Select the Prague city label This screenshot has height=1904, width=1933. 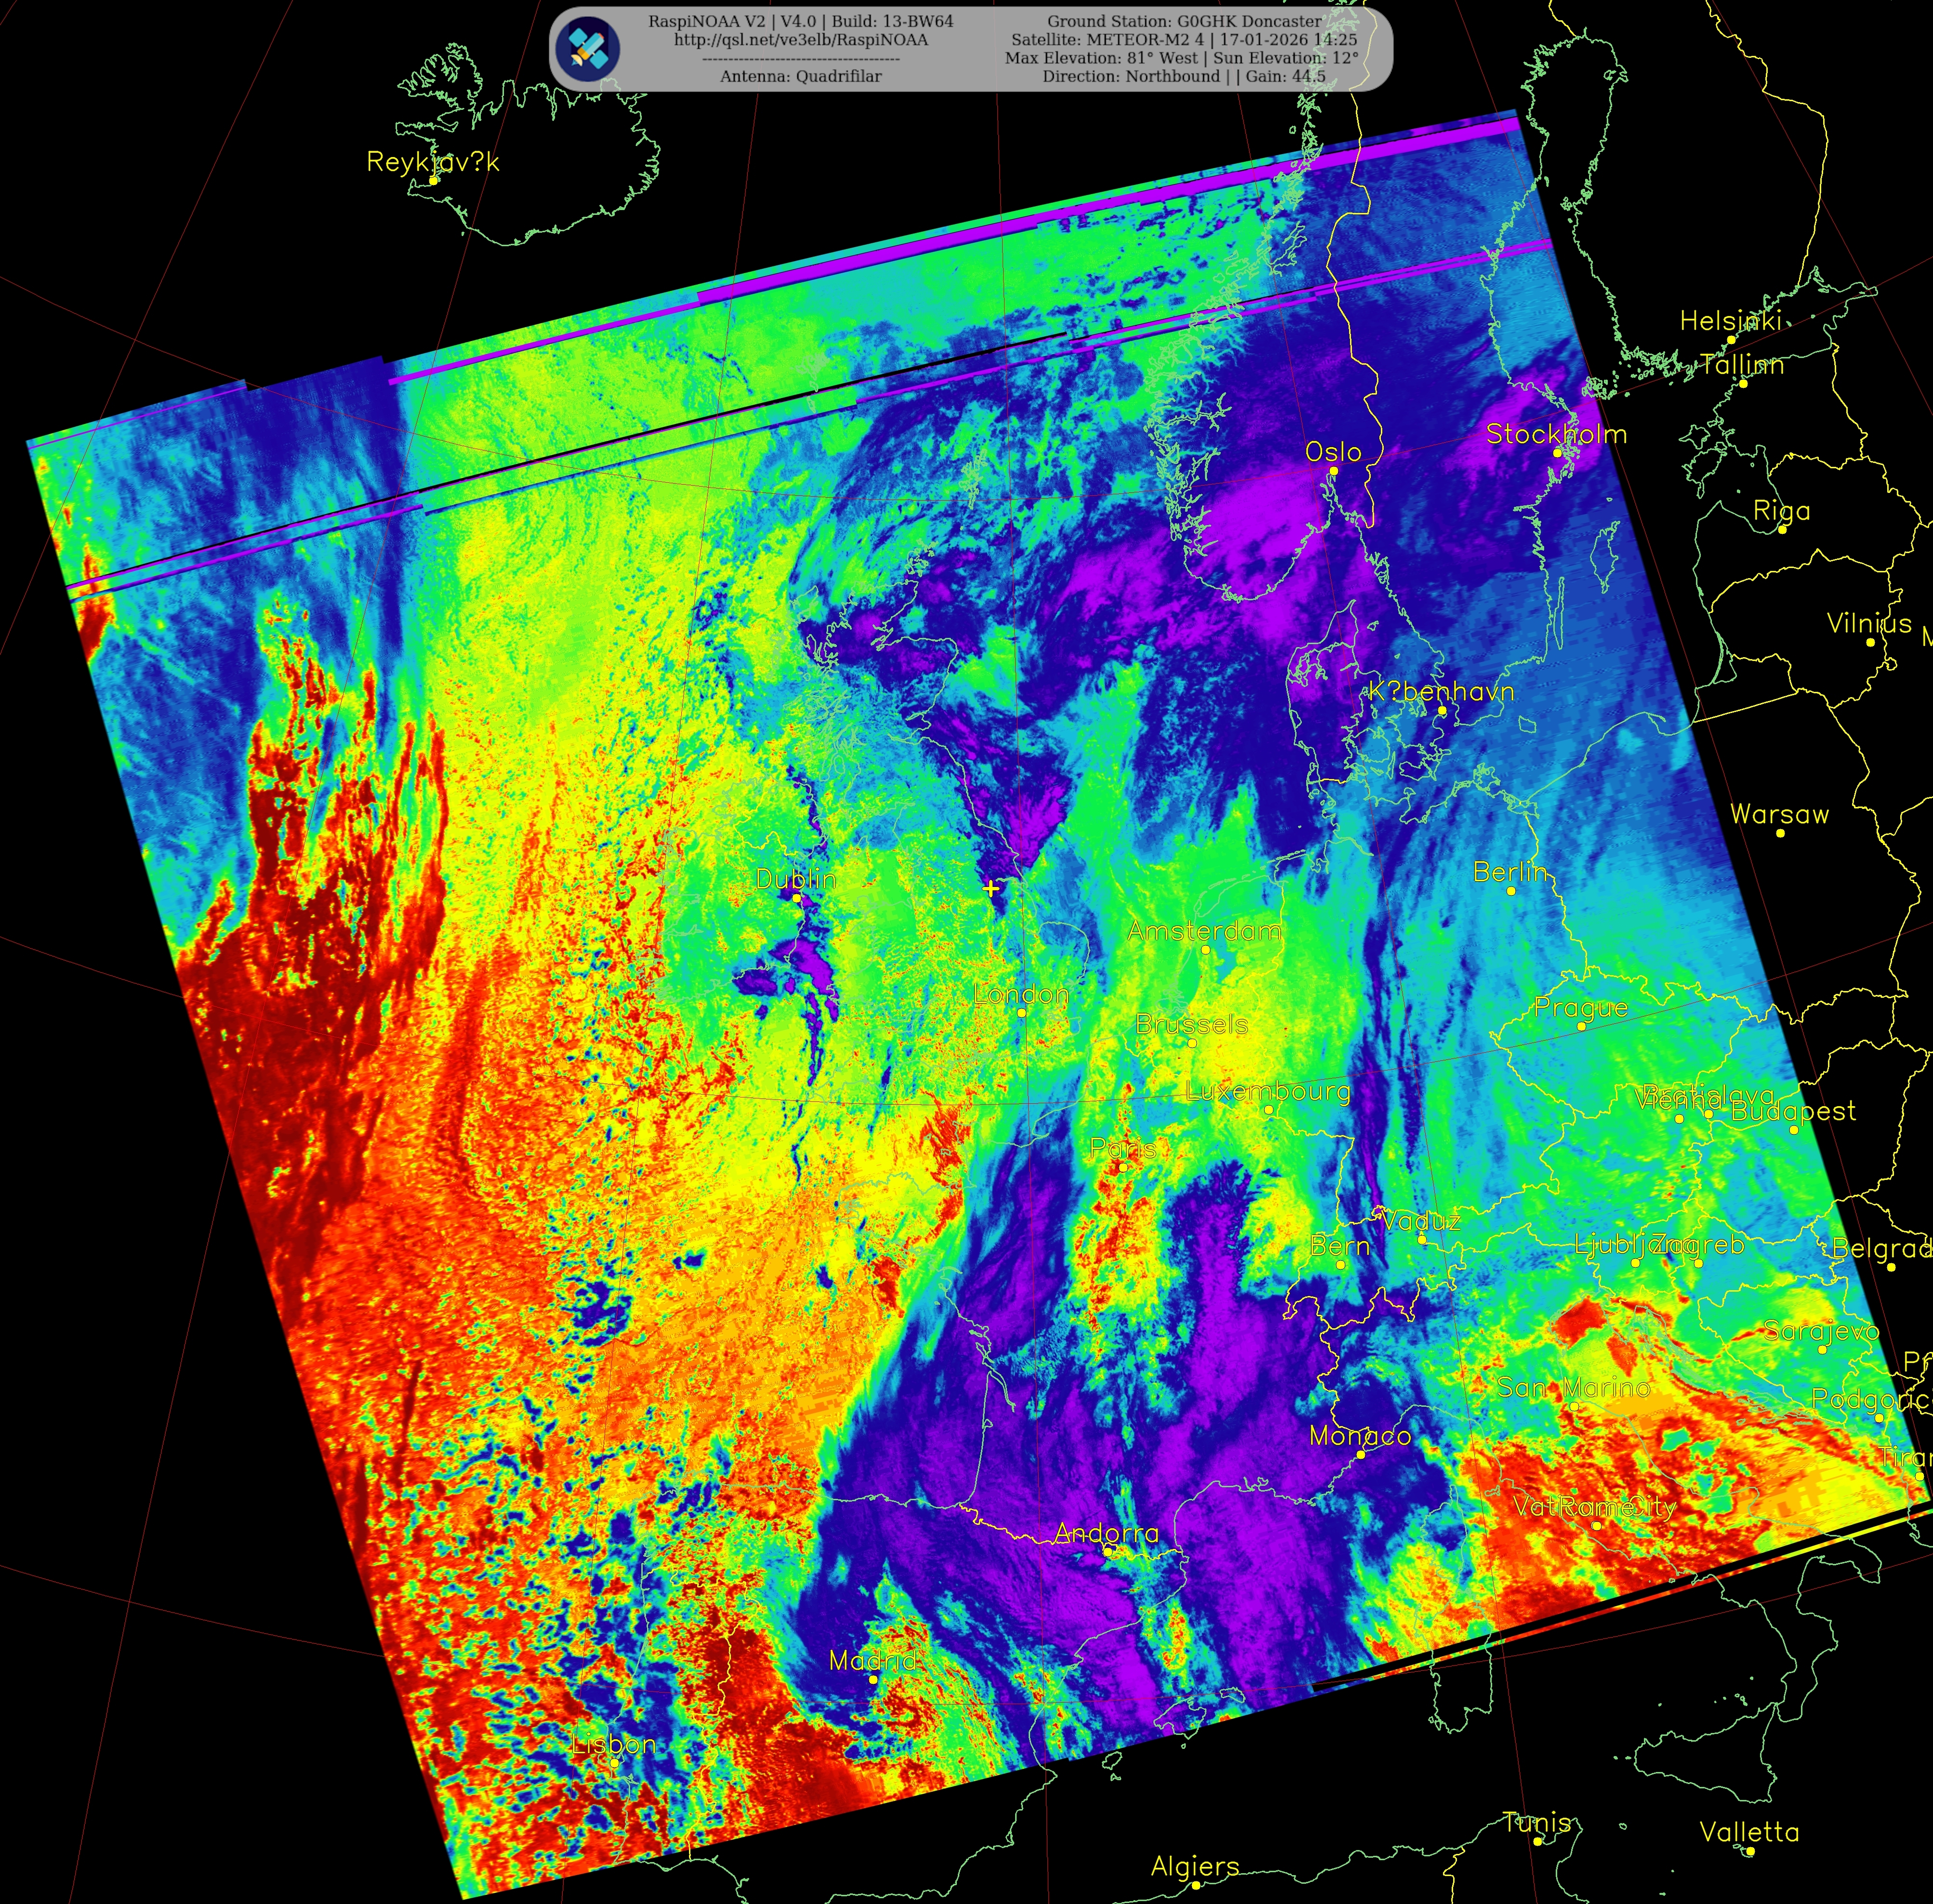point(1581,1008)
